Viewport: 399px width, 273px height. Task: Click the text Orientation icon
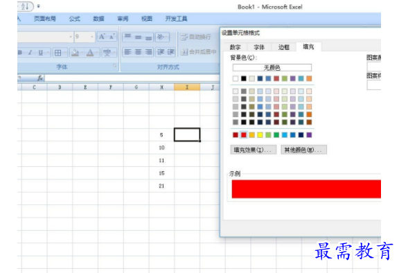click(160, 37)
